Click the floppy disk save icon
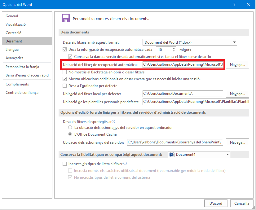The height and width of the screenshot is (210, 256). 65,18
